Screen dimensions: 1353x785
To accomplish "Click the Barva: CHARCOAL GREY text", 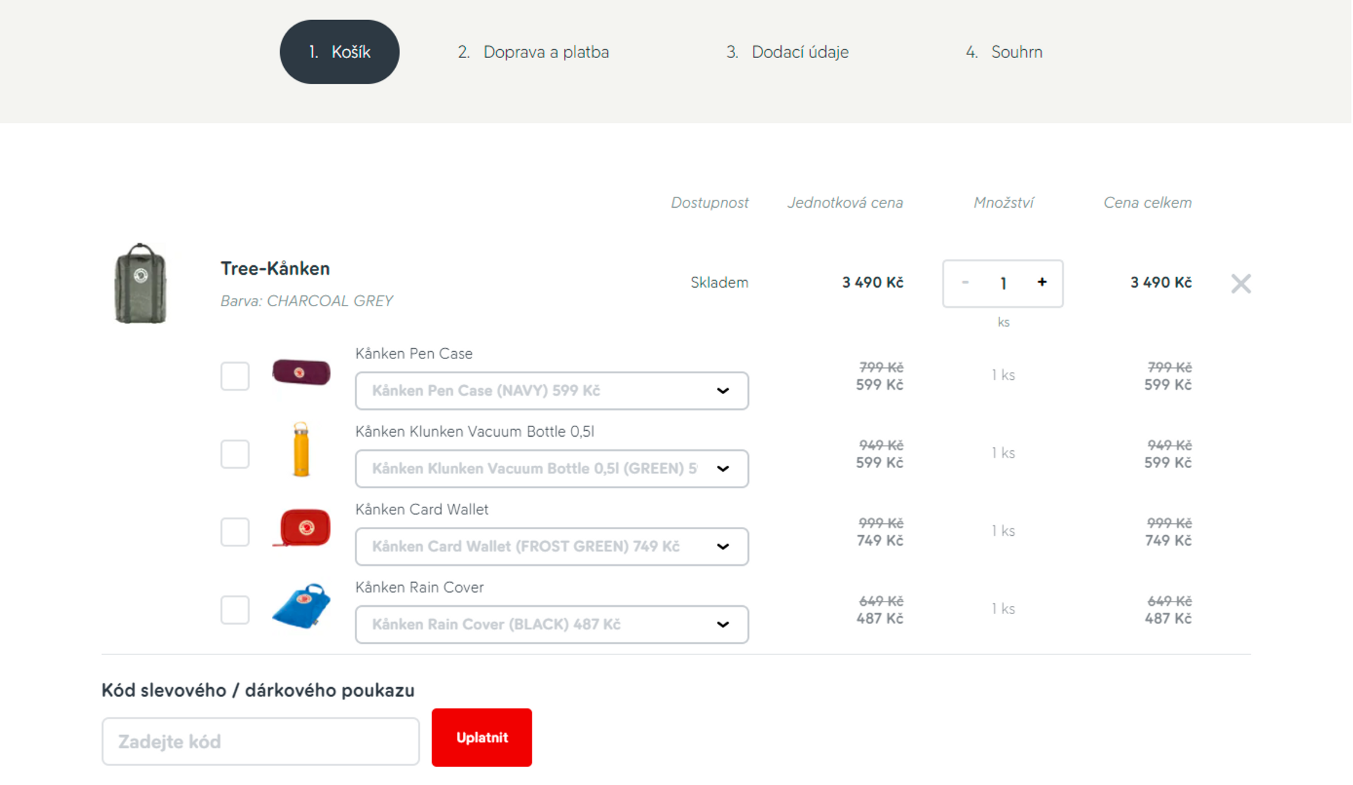I will (307, 301).
